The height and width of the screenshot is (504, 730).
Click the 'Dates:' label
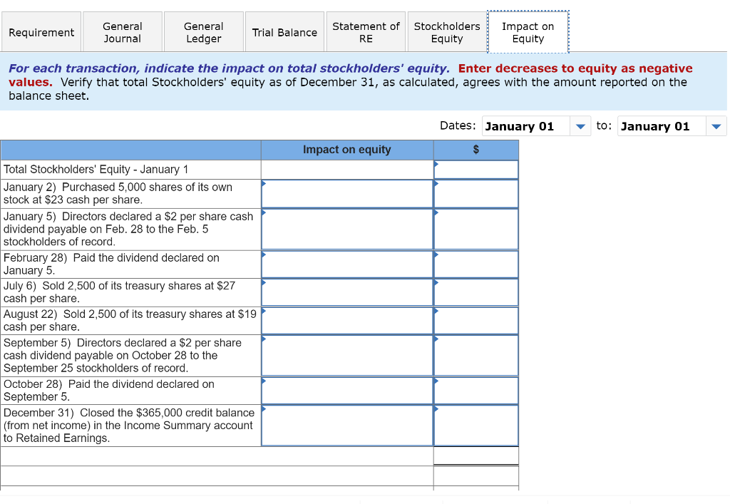458,125
